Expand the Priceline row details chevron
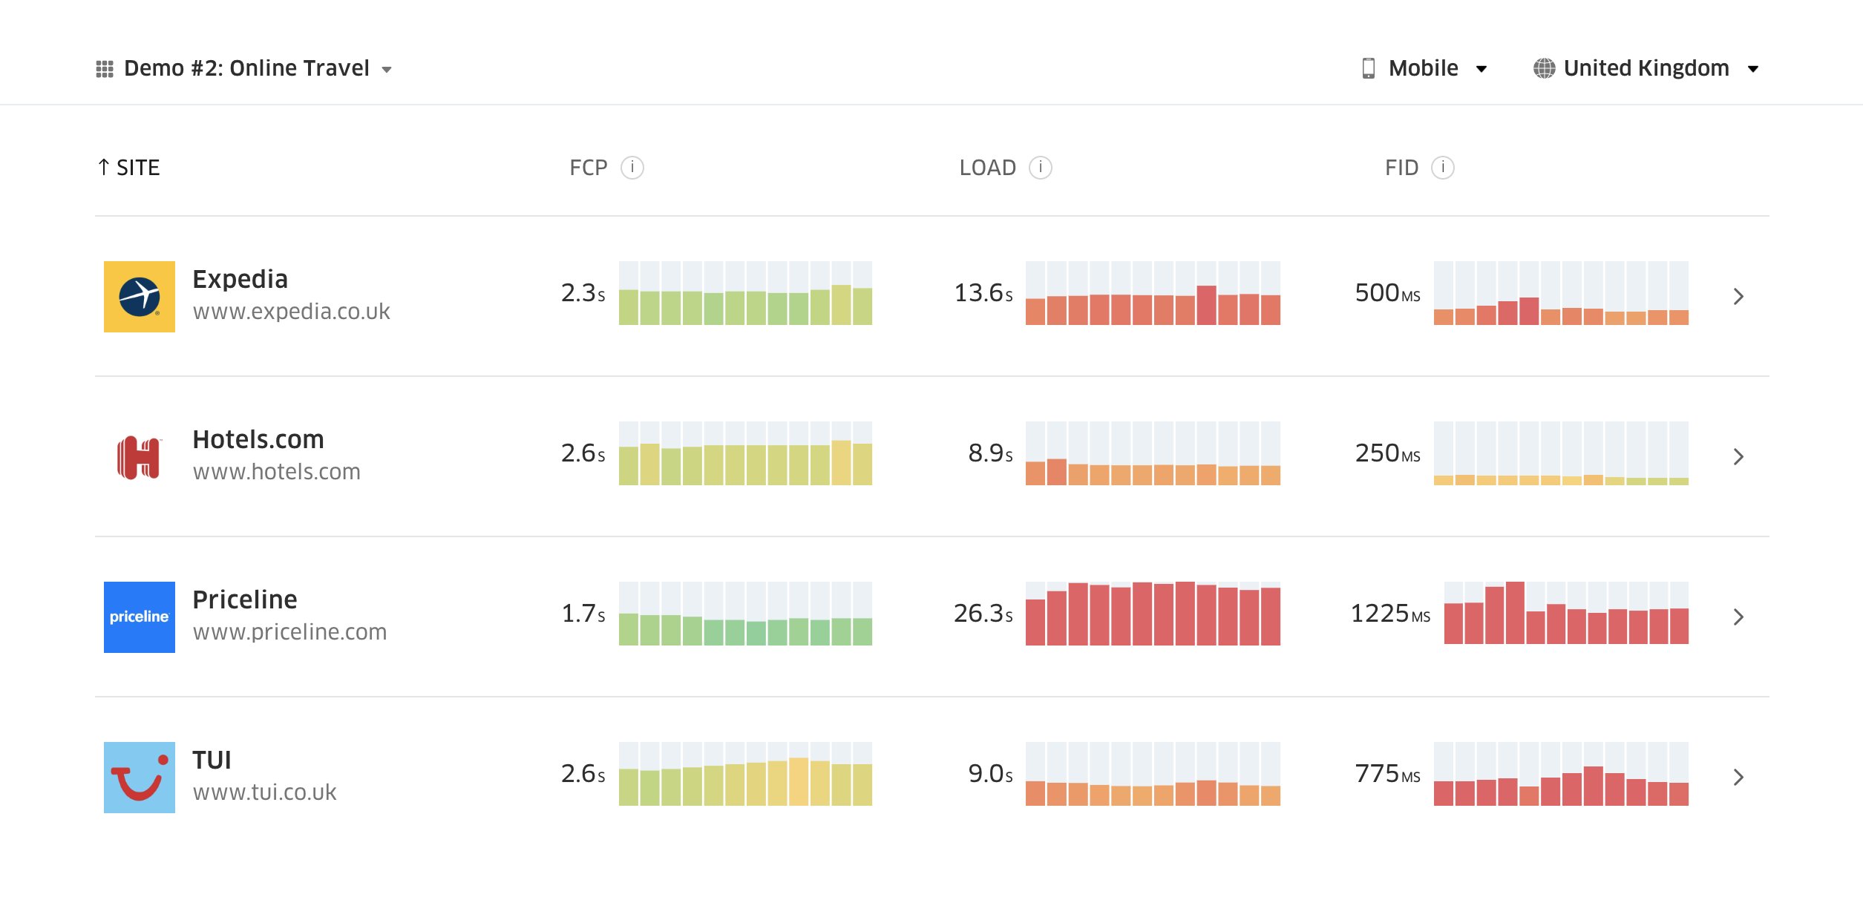The width and height of the screenshot is (1863, 923). 1738,617
